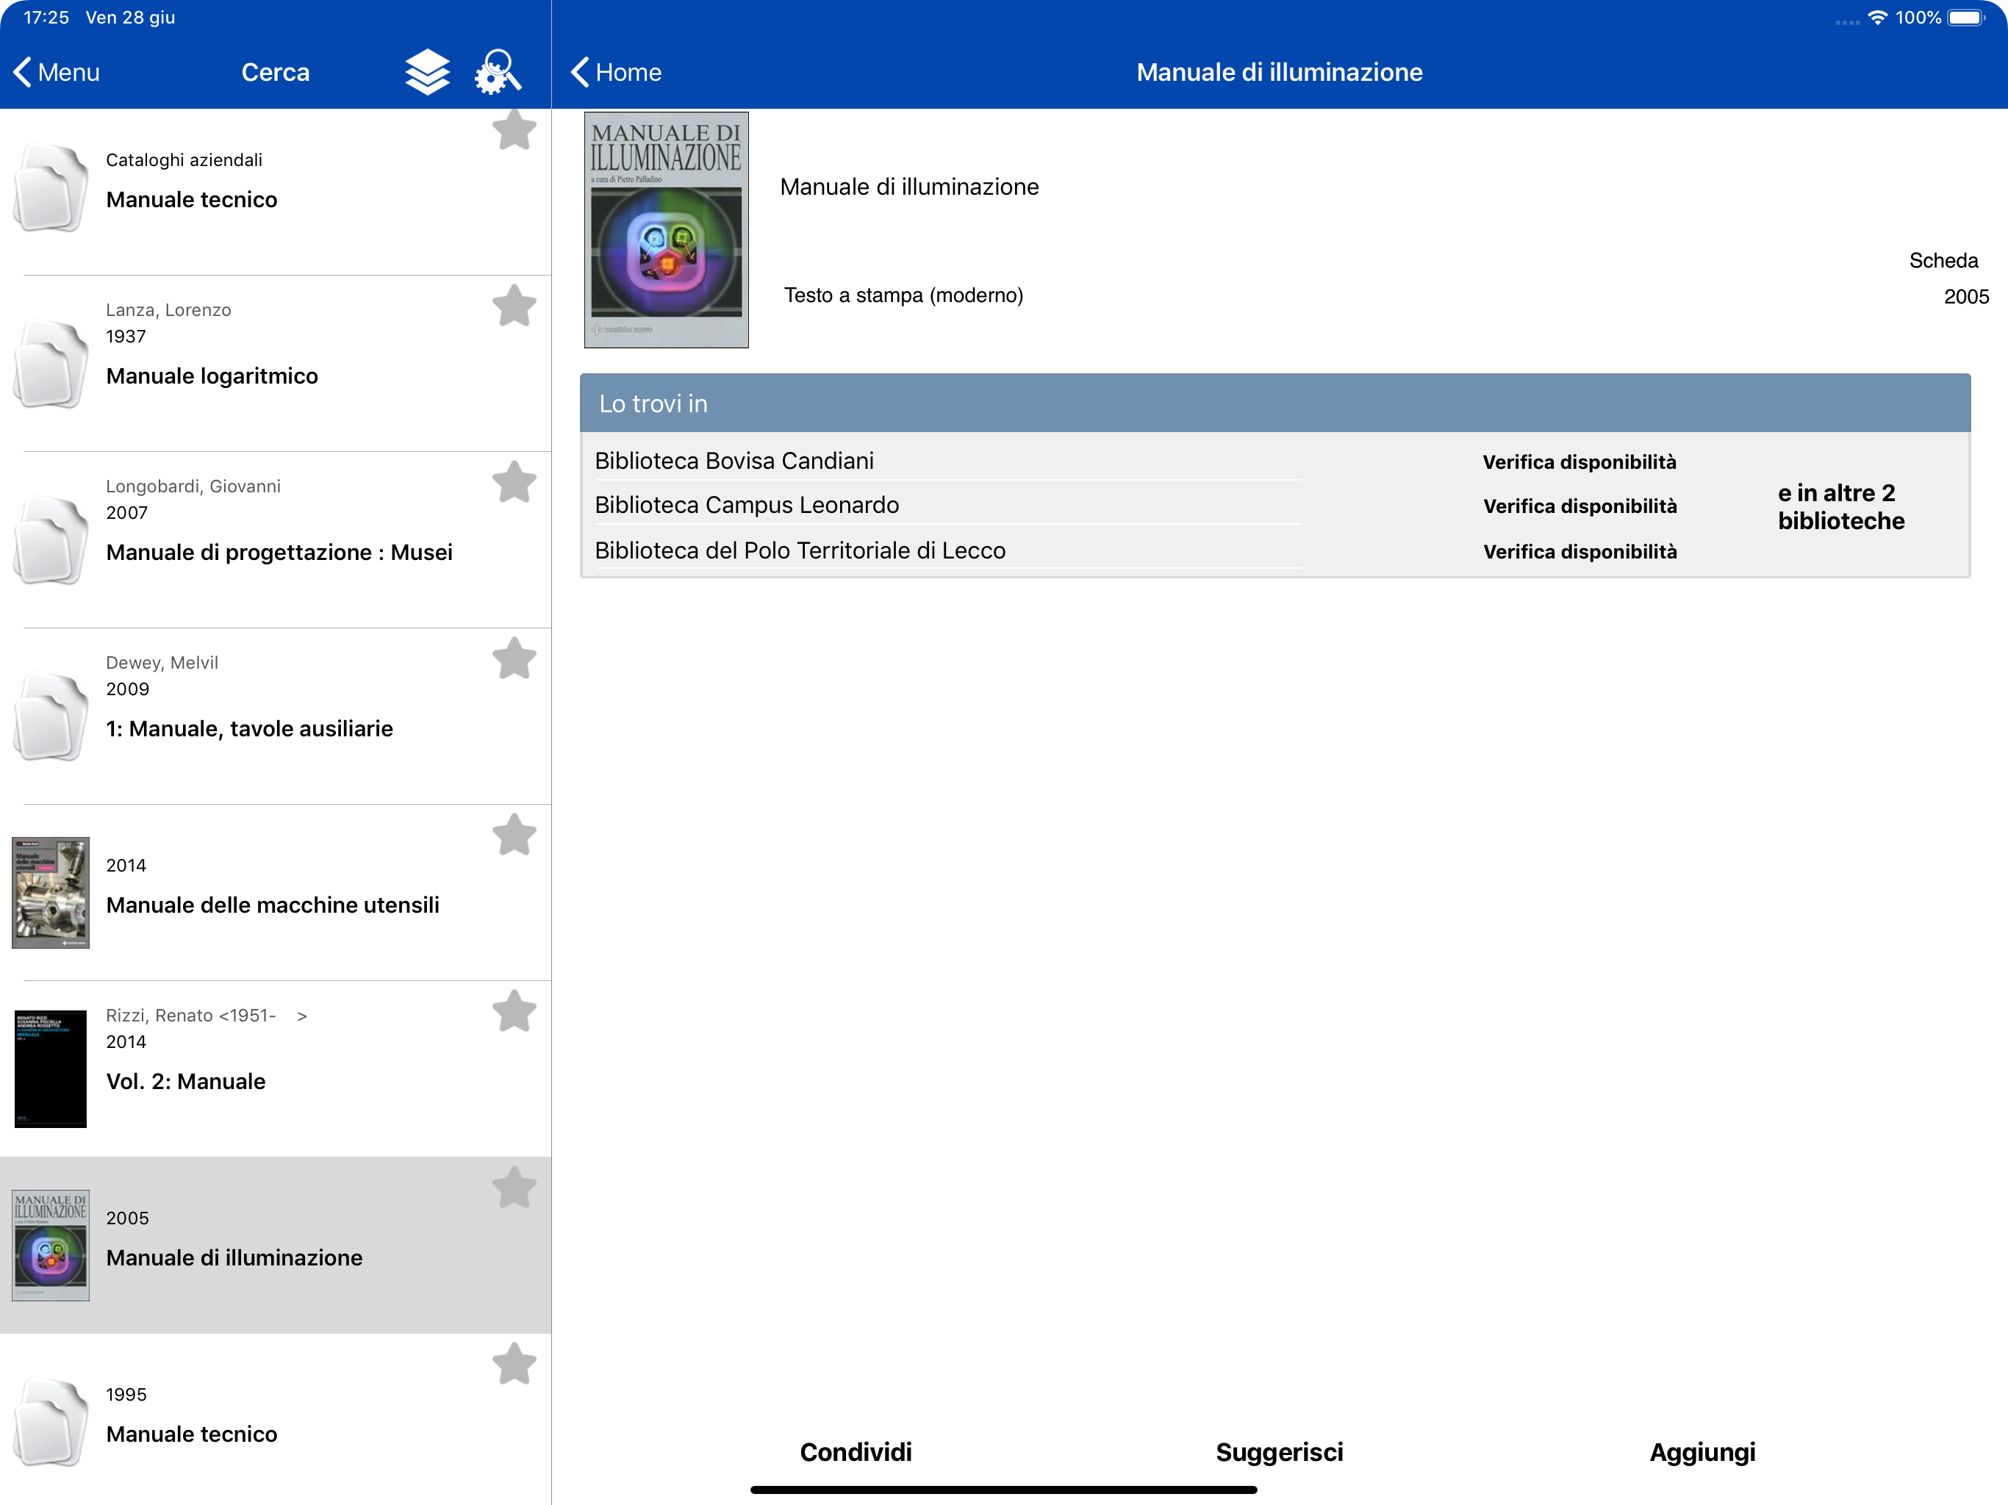Viewport: 2008px width, 1505px height.
Task: Open advanced search gear-magnifier icon
Action: pos(498,72)
